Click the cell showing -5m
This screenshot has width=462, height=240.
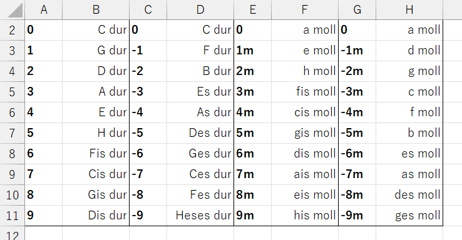click(357, 133)
